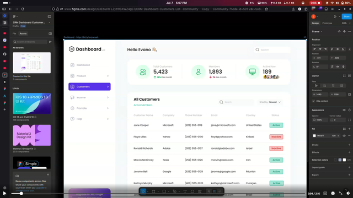The width and height of the screenshot is (353, 198).
Task: Toggle FAFBFF fill visibility eye
Action: click(x=344, y=136)
